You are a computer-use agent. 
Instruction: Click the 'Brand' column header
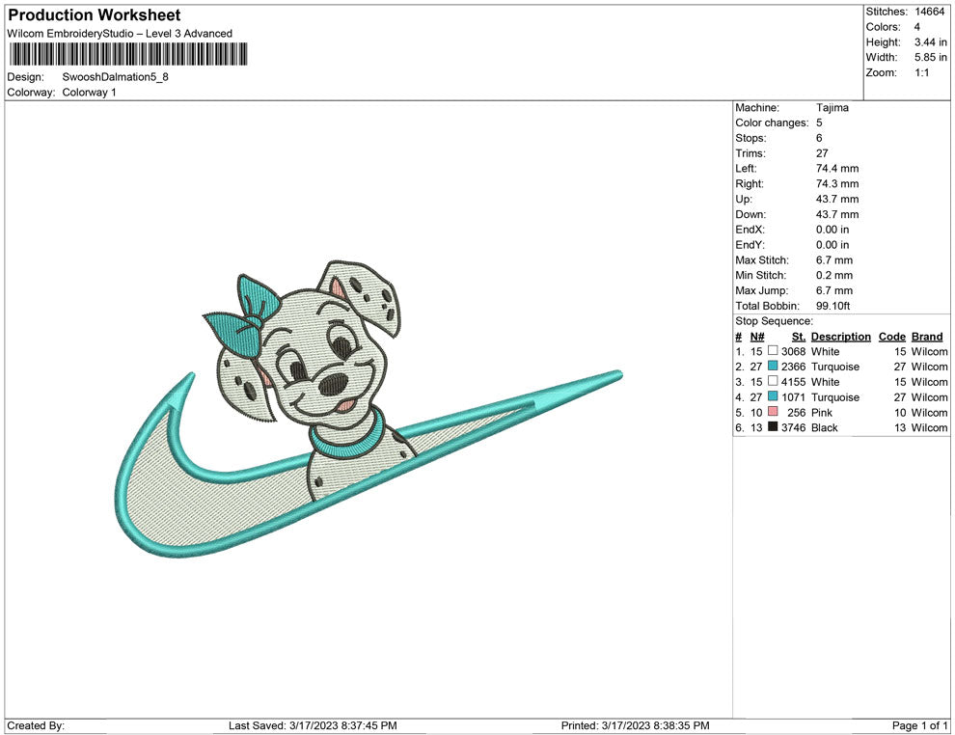(x=926, y=336)
